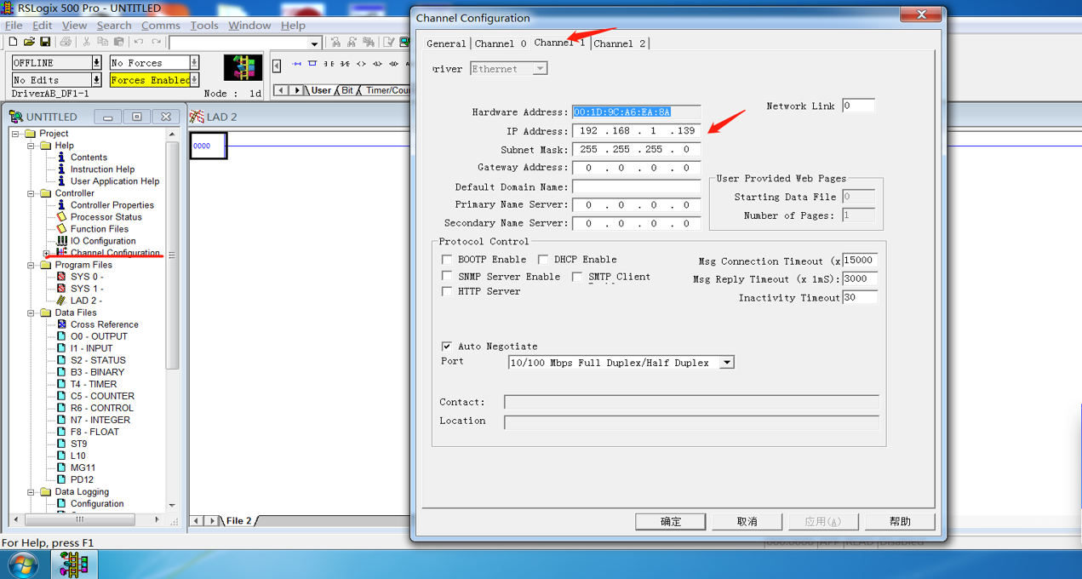
Task: Enable the BOOTP Enable checkbox
Action: (447, 260)
